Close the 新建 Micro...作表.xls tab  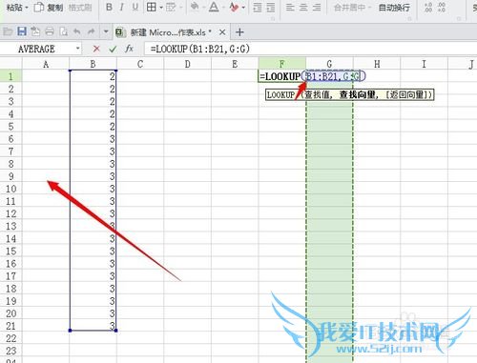[222, 32]
